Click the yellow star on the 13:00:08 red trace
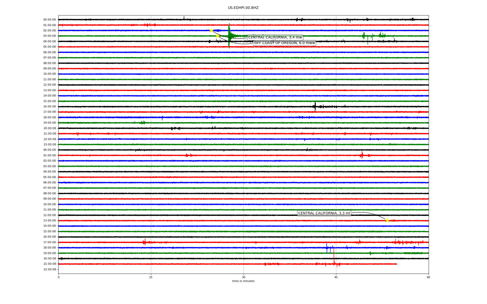The width and height of the screenshot is (487, 304). (x=387, y=220)
